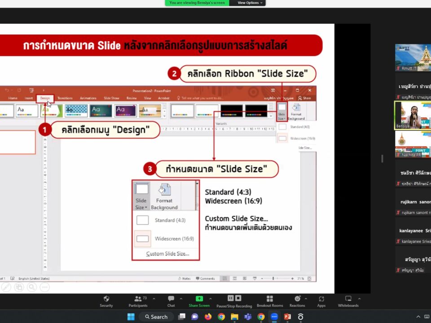The width and height of the screenshot is (431, 323).
Task: Click the green Share Screen button
Action: 199,301
